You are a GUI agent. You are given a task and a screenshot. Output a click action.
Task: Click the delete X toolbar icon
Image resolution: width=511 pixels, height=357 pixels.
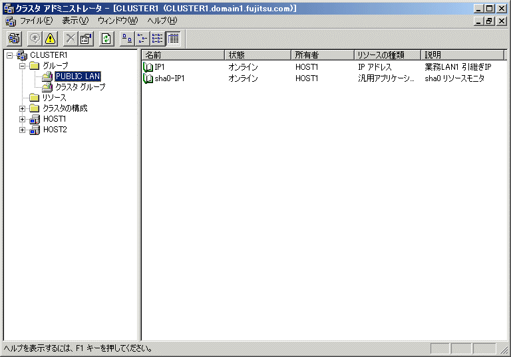[x=70, y=39]
